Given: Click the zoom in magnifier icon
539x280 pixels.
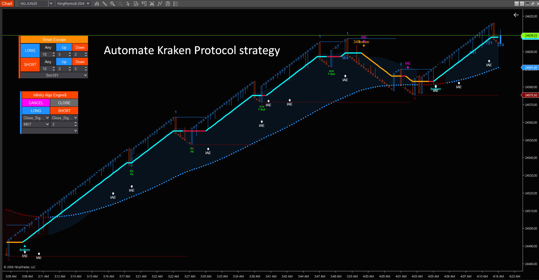Looking at the screenshot, I should click(x=113, y=4).
